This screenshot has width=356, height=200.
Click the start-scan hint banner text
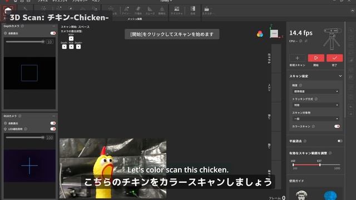click(172, 34)
